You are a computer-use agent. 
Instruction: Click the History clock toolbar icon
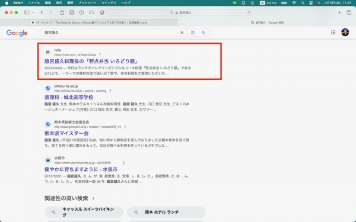click(x=81, y=12)
